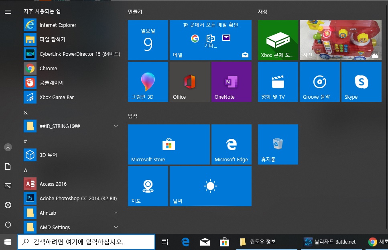Expand the Start menu hamburger navigation
Viewport: 388px width, 250px height.
[8, 12]
